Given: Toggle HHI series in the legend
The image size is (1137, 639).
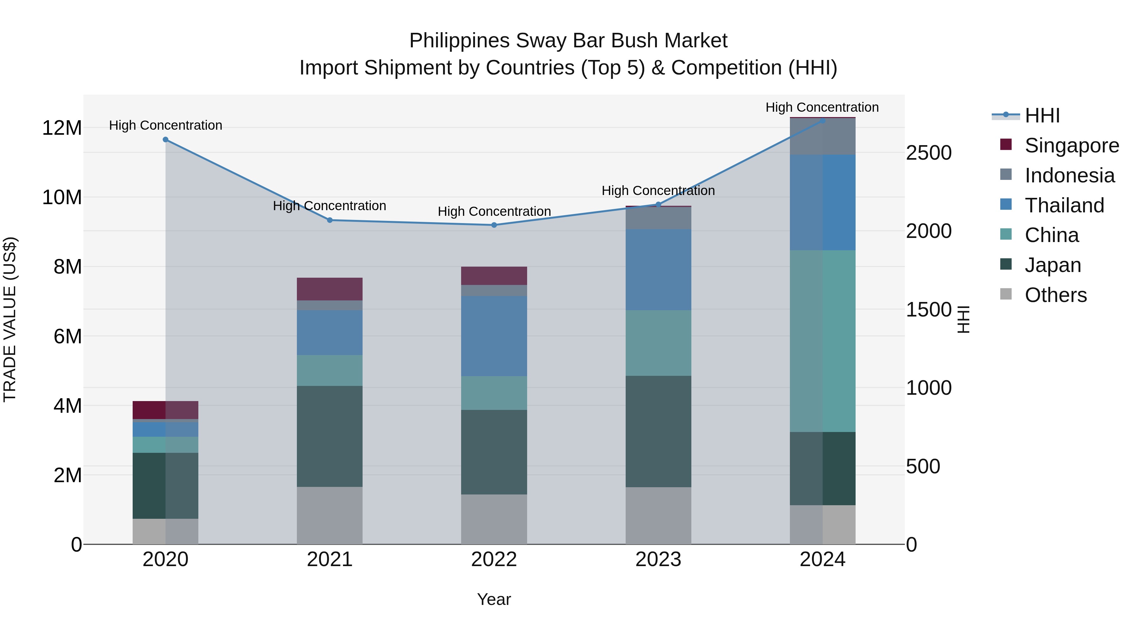Looking at the screenshot, I should pyautogui.click(x=1026, y=115).
